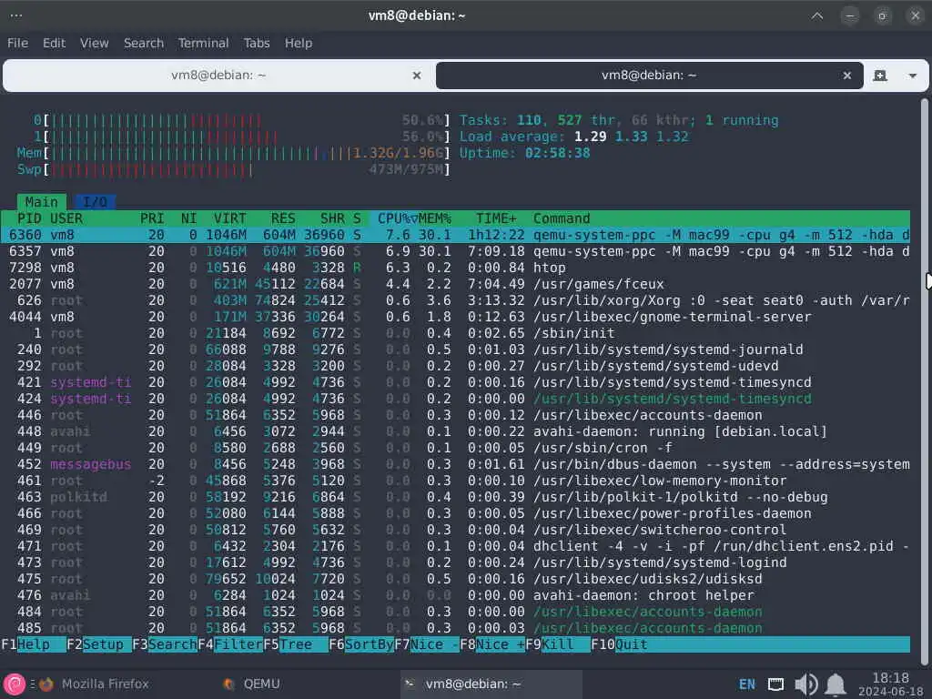The image size is (932, 699).
Task: Toggle F5 Tree view in htop
Action: (x=296, y=644)
